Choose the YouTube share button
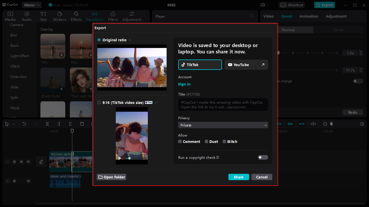 [246, 65]
